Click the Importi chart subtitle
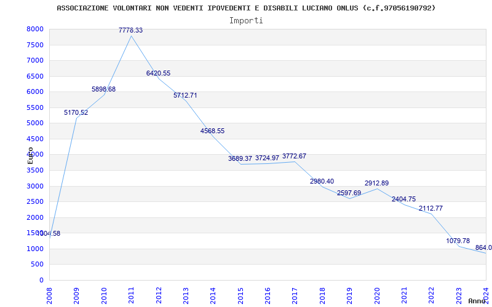The image size is (492, 307). [246, 21]
